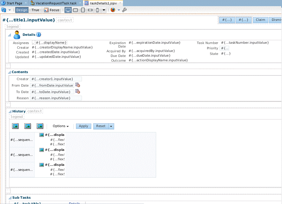Open the From Date calendar picker

point(77,85)
